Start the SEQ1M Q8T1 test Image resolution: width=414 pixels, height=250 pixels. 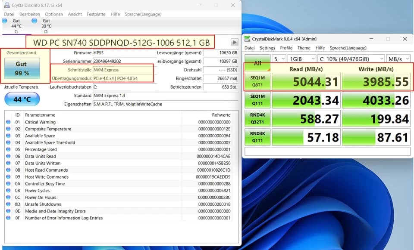click(x=257, y=81)
